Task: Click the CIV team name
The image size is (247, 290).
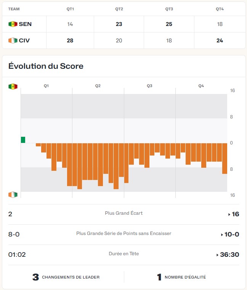Action: pos(24,41)
